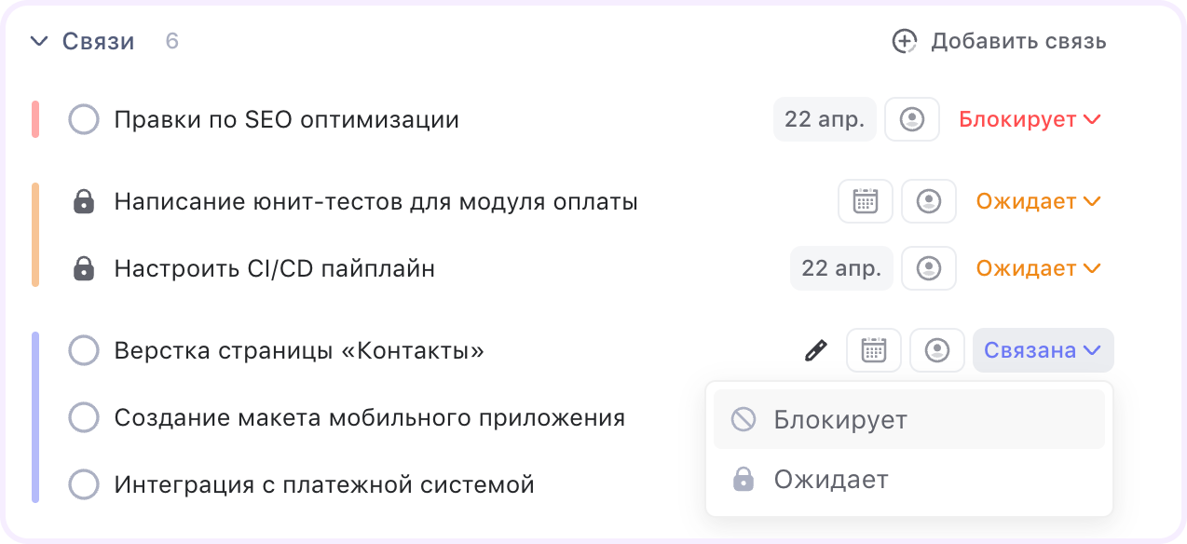Open the Блокирует relation dropdown

1030,120
